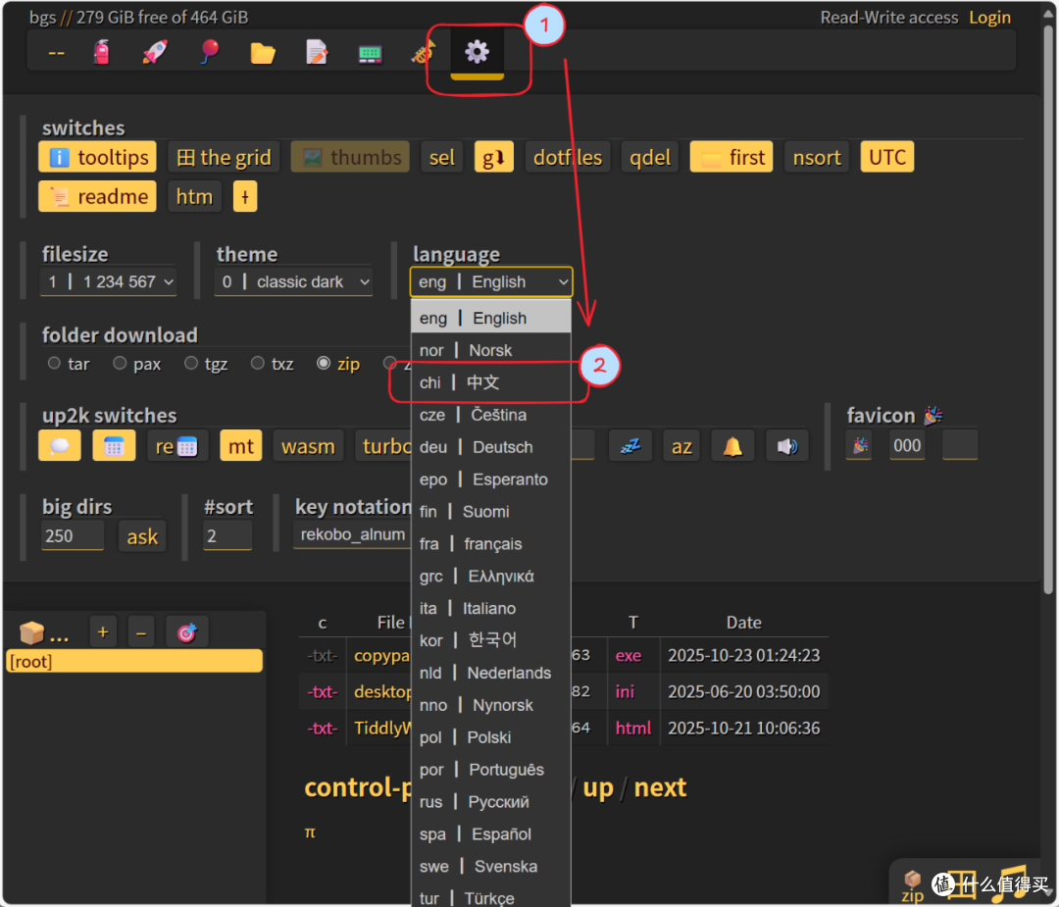Toggle the tooltips switch
The width and height of the screenshot is (1059, 907).
coord(97,157)
